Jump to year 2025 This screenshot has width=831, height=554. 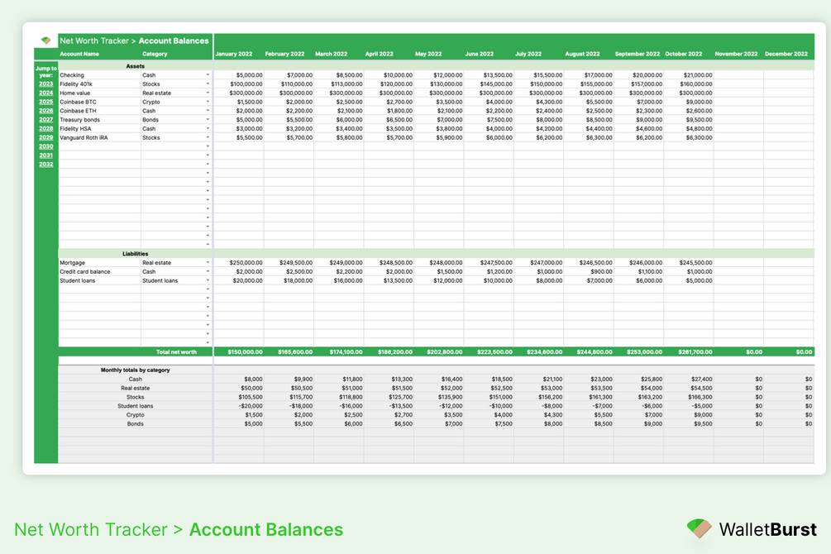pyautogui.click(x=46, y=102)
